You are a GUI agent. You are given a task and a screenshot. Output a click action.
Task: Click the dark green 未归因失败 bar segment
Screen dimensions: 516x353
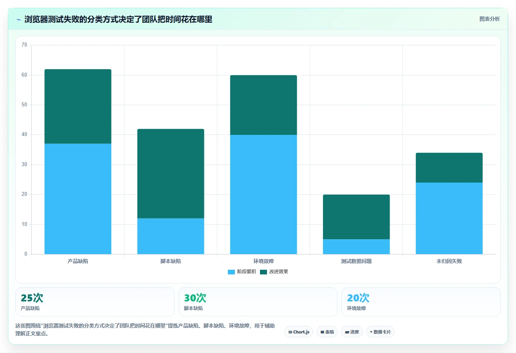(x=449, y=168)
